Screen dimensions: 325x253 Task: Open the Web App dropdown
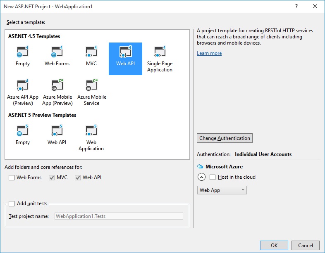[x=222, y=190]
